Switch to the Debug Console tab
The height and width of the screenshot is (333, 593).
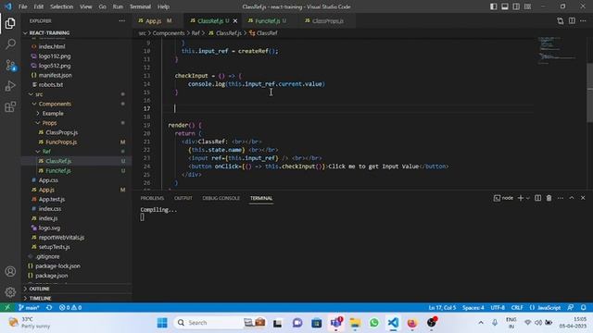221,198
